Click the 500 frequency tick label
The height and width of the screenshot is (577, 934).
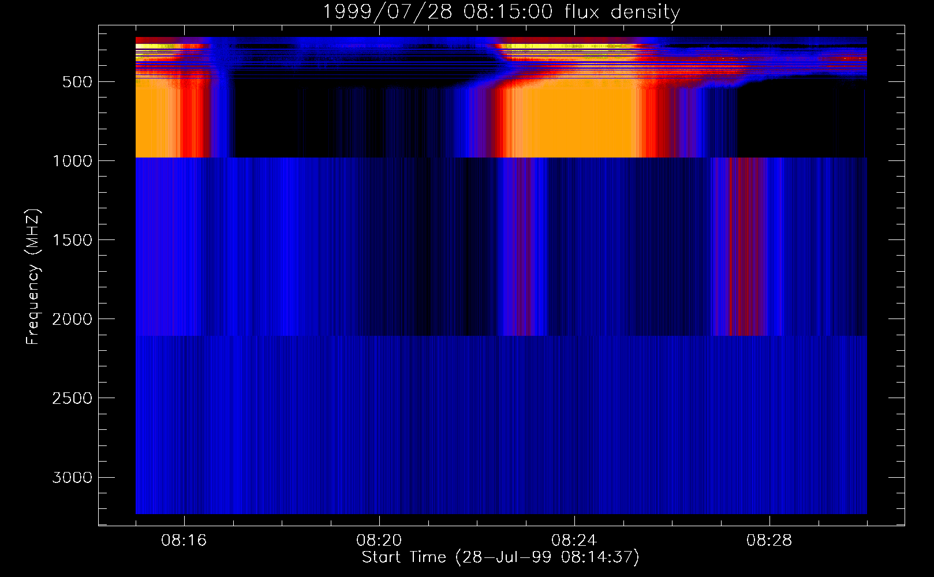[77, 82]
